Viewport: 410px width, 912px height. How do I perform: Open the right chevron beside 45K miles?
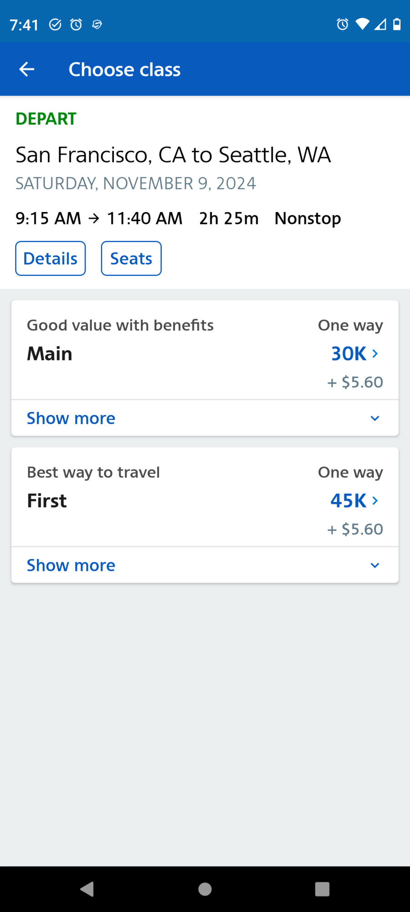coord(375,500)
